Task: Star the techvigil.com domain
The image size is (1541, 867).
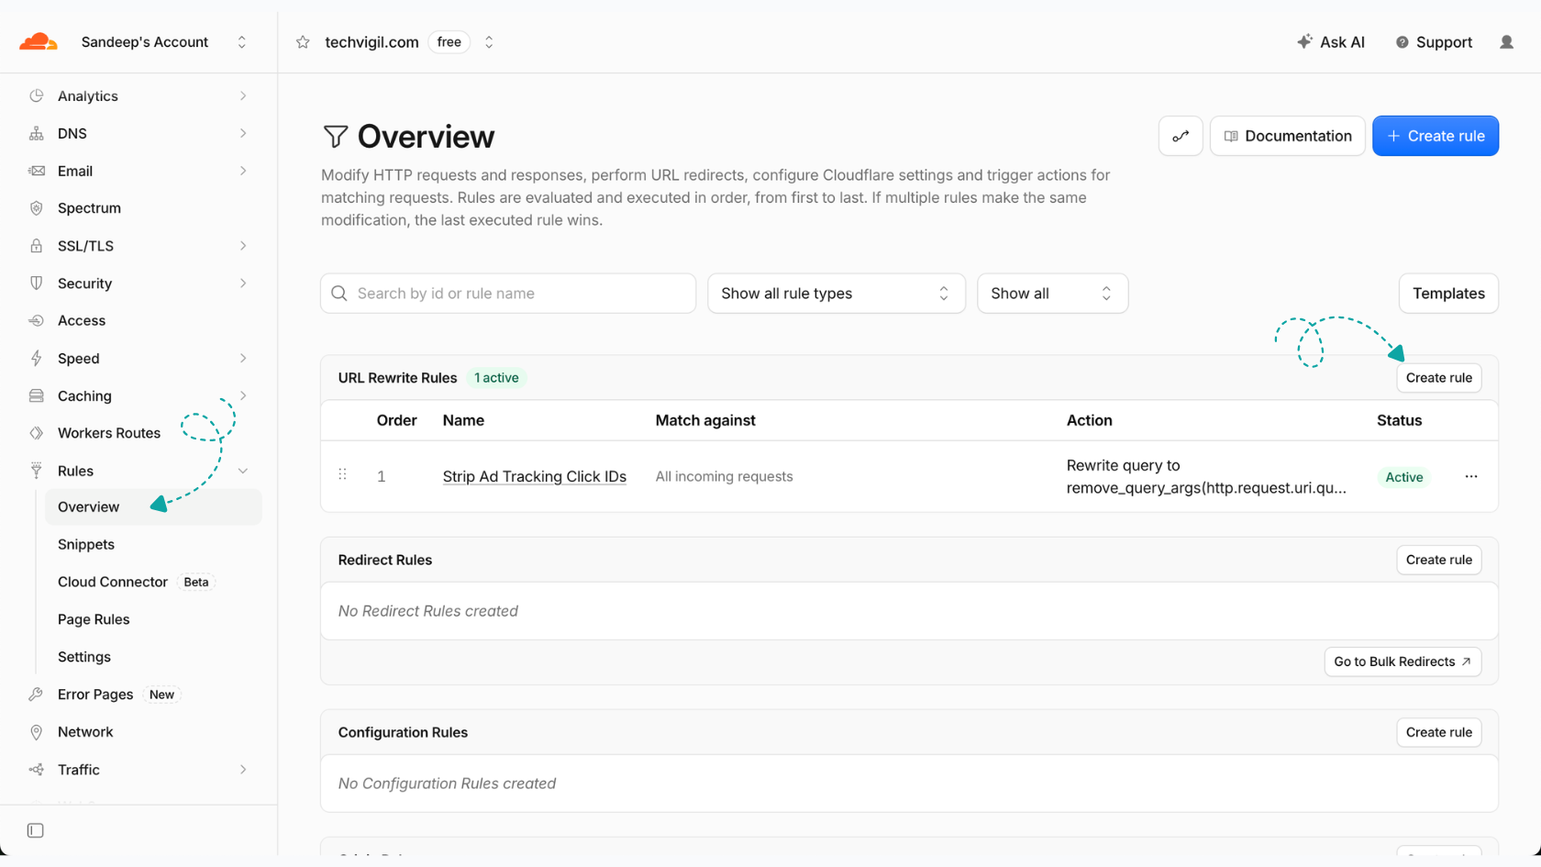Action: click(x=303, y=42)
